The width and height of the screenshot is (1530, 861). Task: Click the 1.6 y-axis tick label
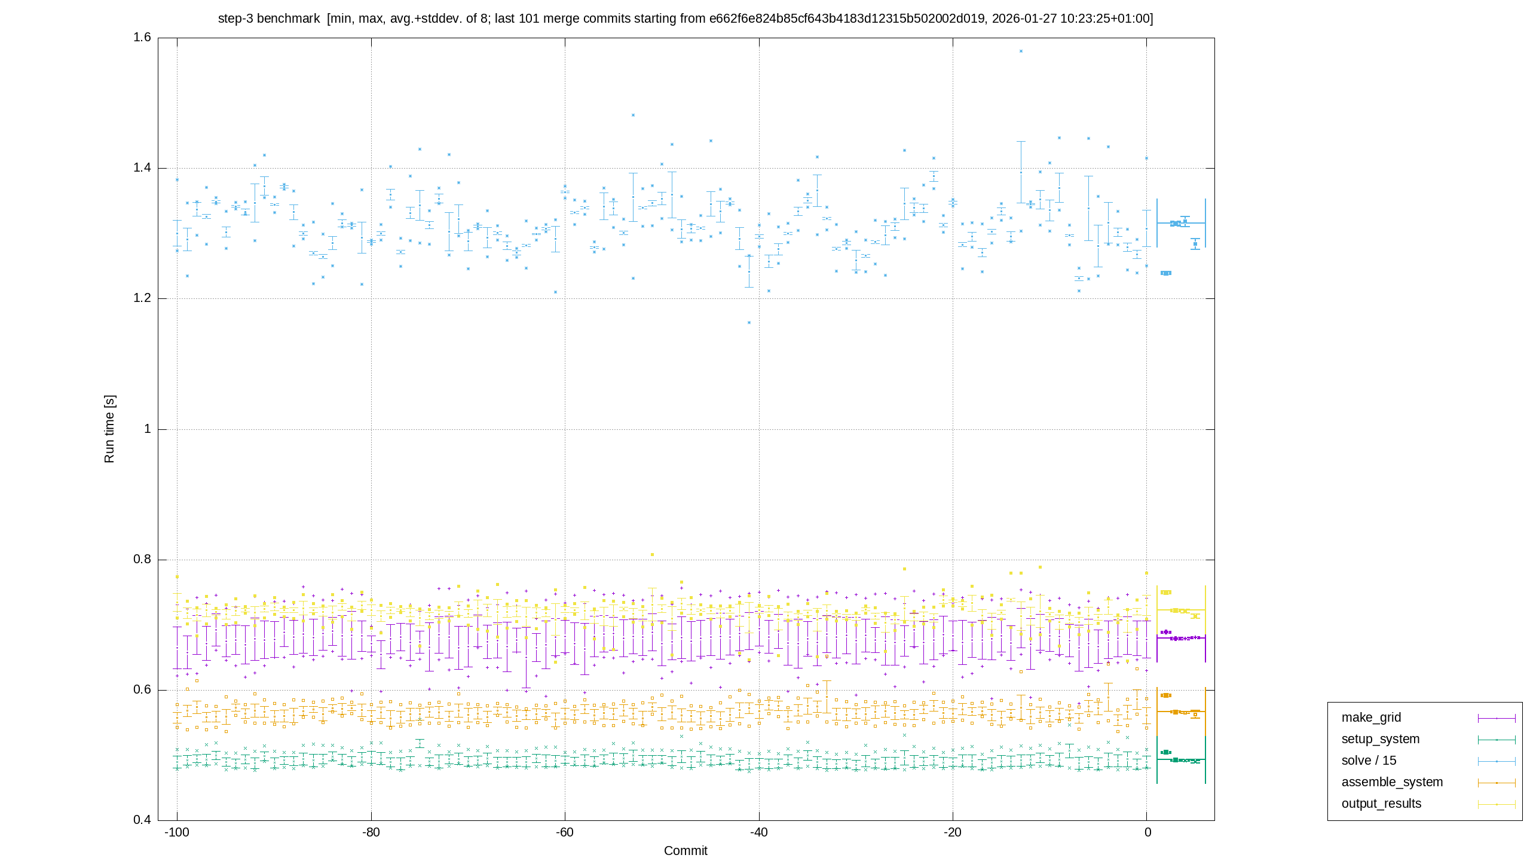click(x=142, y=38)
